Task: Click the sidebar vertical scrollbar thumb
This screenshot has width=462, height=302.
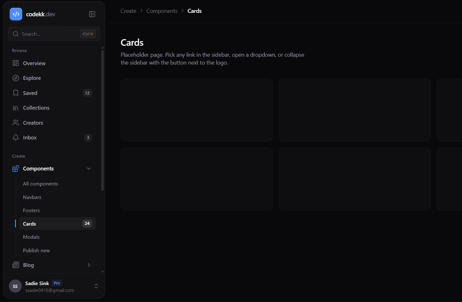Action: [102, 121]
